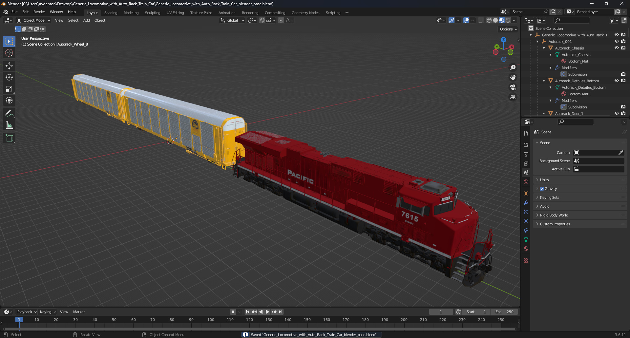Open the Tool properties tab

point(526,133)
